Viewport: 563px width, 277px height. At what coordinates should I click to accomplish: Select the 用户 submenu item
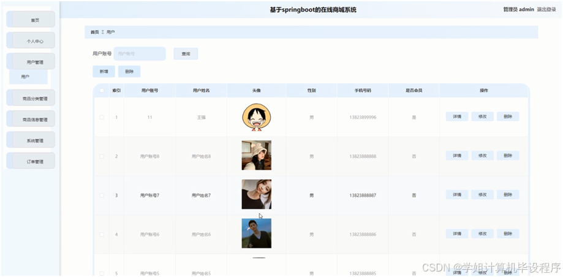coord(28,77)
